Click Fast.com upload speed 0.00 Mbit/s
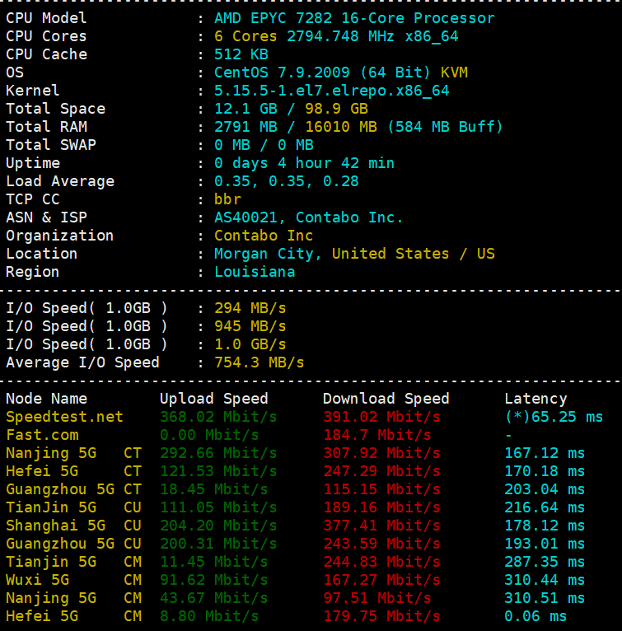The image size is (622, 631). [x=209, y=435]
